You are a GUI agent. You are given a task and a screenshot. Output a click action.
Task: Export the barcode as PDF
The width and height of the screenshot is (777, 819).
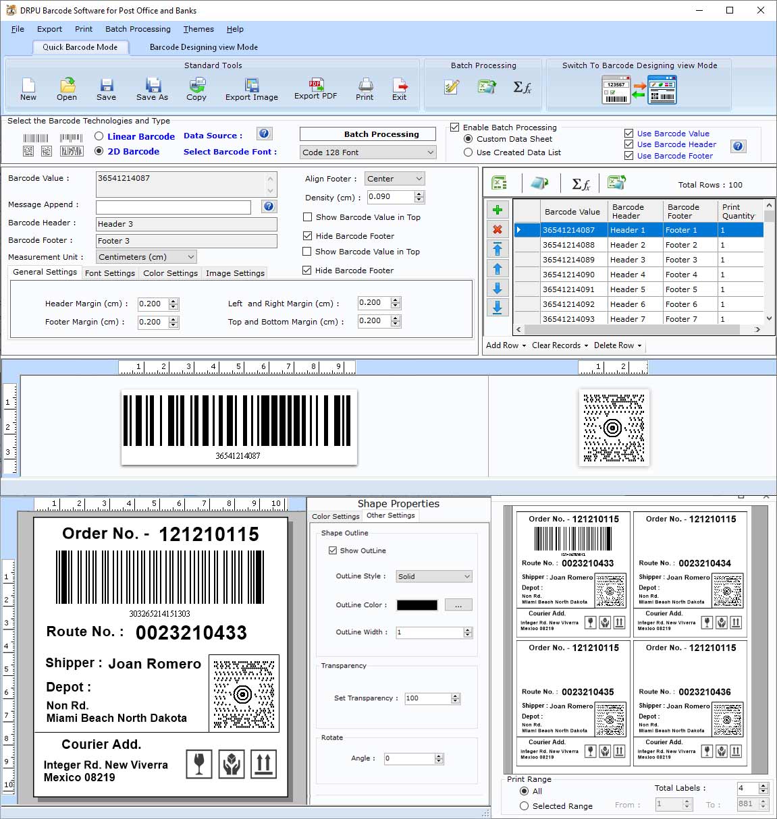click(315, 88)
